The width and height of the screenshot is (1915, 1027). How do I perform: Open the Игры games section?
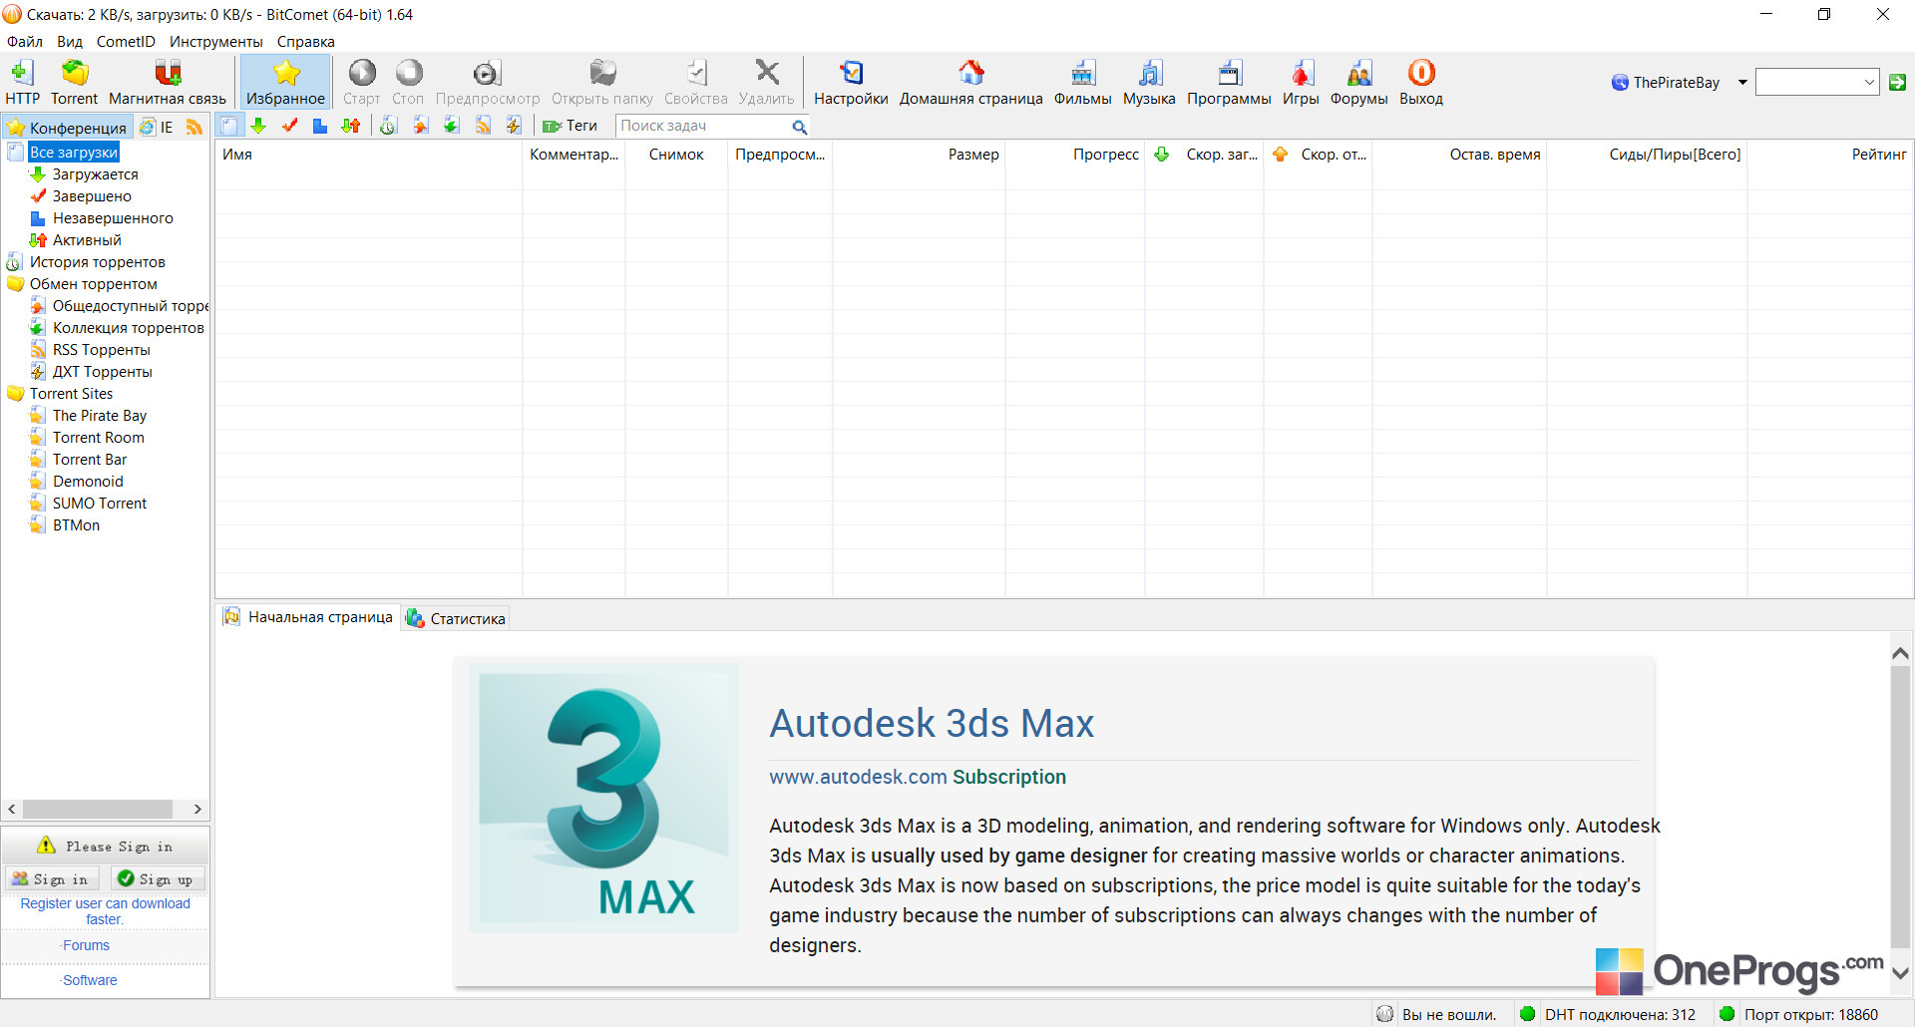point(1301,82)
